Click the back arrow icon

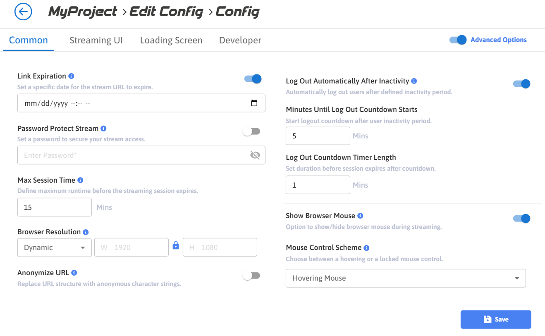(23, 12)
